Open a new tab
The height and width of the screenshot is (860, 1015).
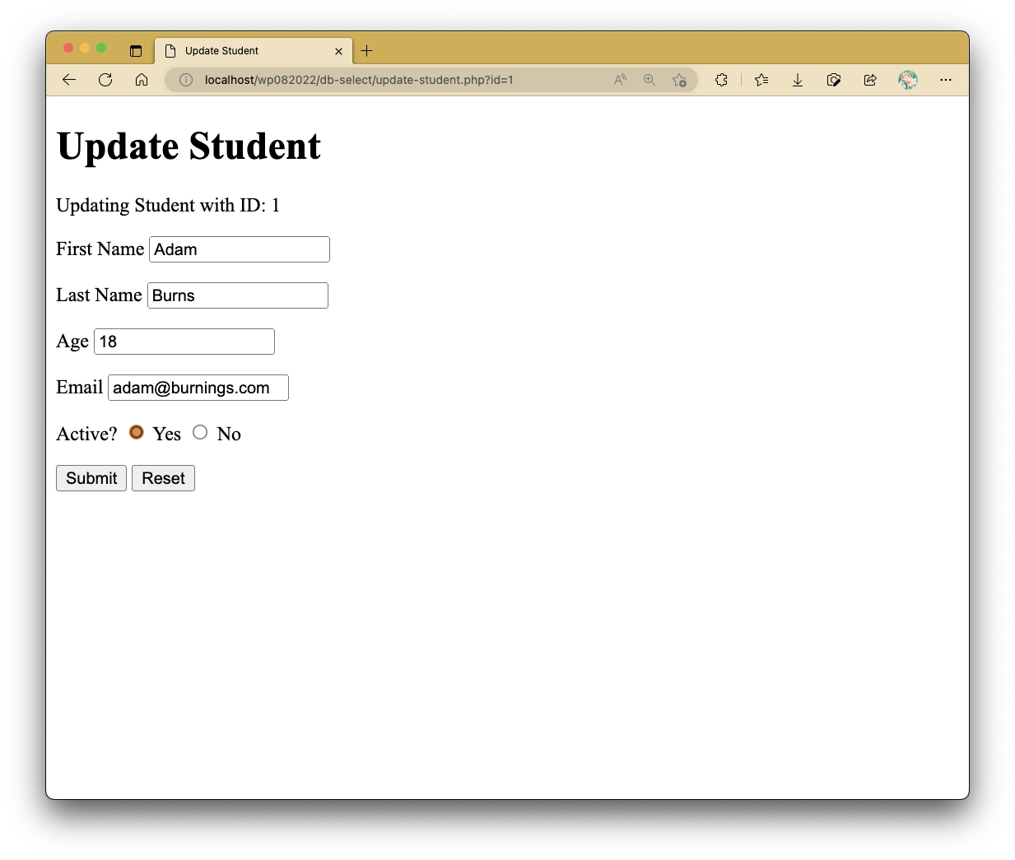[x=367, y=50]
